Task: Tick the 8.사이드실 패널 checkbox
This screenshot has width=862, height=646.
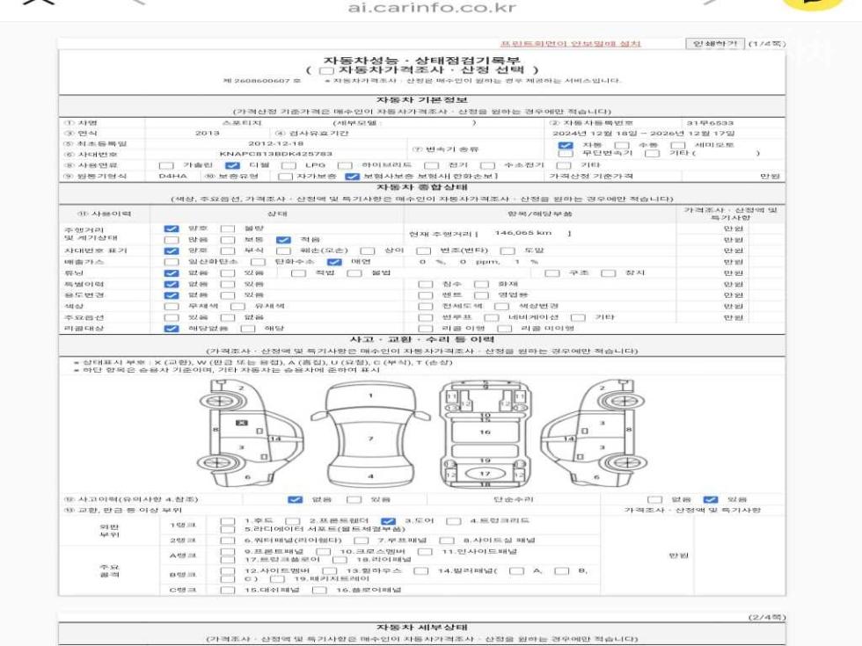Action: (x=447, y=541)
